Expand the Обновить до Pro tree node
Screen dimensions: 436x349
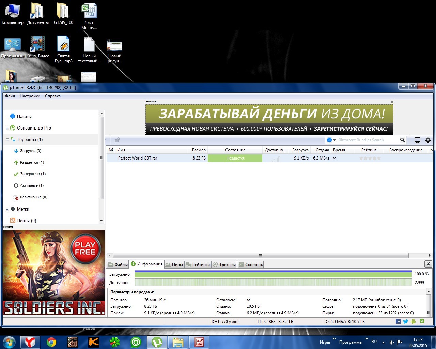coord(7,128)
